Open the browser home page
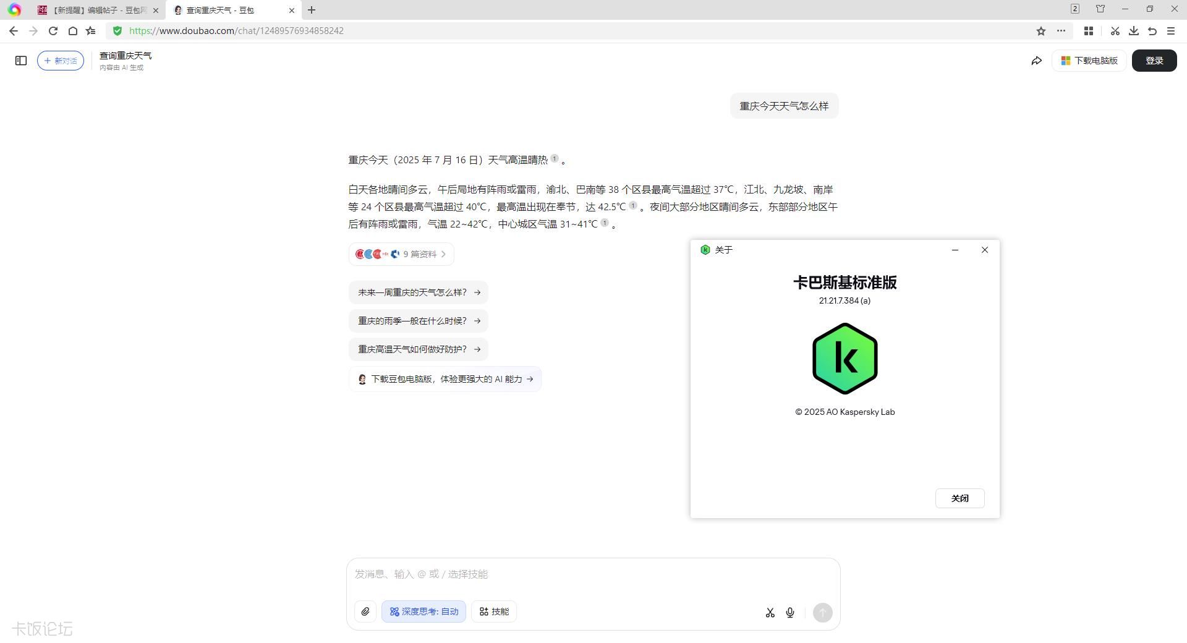This screenshot has width=1187, height=643. pos(72,31)
